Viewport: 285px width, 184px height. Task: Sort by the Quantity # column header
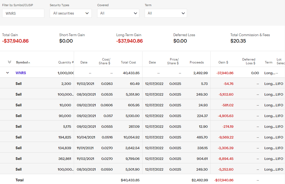(66, 62)
